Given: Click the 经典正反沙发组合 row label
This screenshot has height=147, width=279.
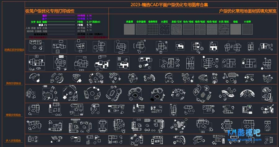Looking at the screenshot, I should [13, 49].
